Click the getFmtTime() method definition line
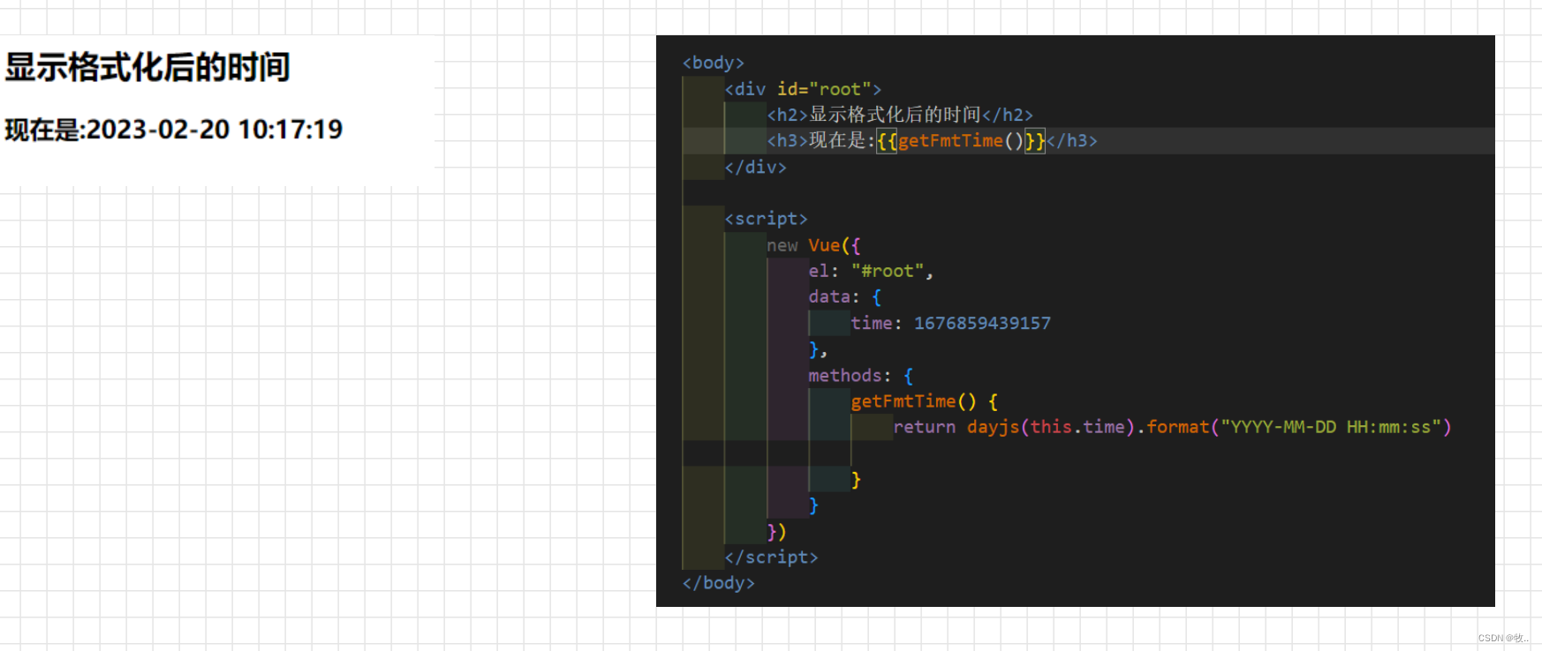The height and width of the screenshot is (651, 1542). pos(925,401)
